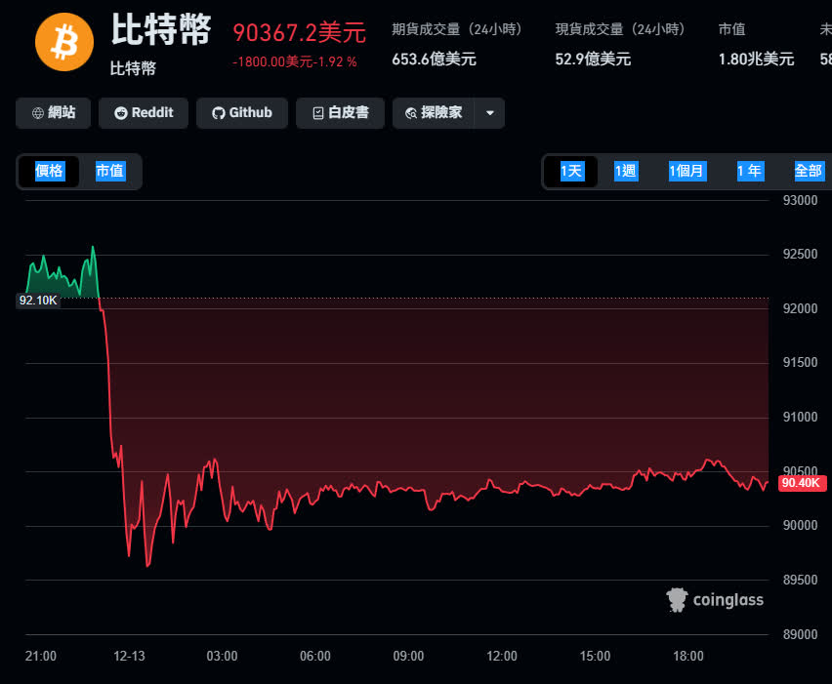Switch chart to 市值 view

109,172
